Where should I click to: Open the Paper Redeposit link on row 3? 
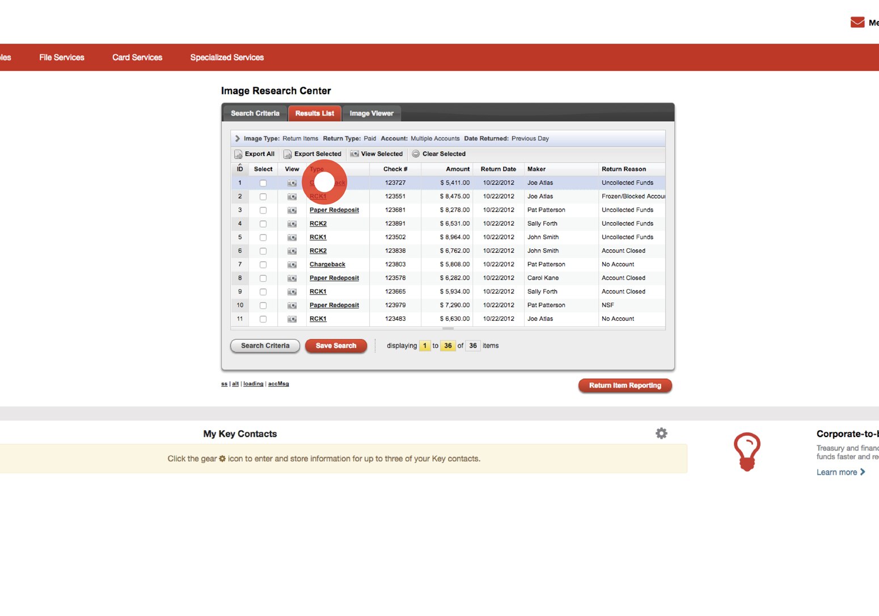click(334, 210)
